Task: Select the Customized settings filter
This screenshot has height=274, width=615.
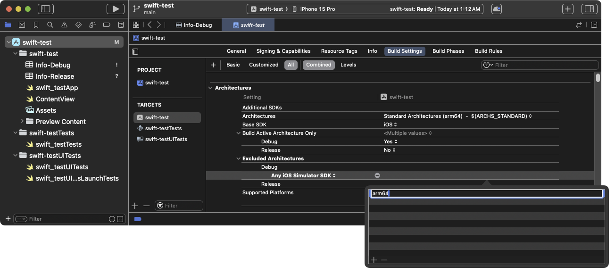Action: click(x=264, y=65)
